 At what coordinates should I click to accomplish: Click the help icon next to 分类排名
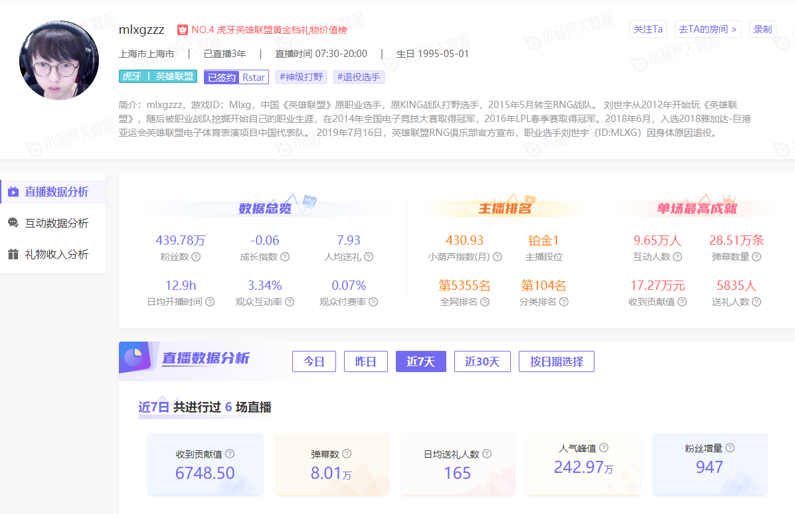click(564, 302)
